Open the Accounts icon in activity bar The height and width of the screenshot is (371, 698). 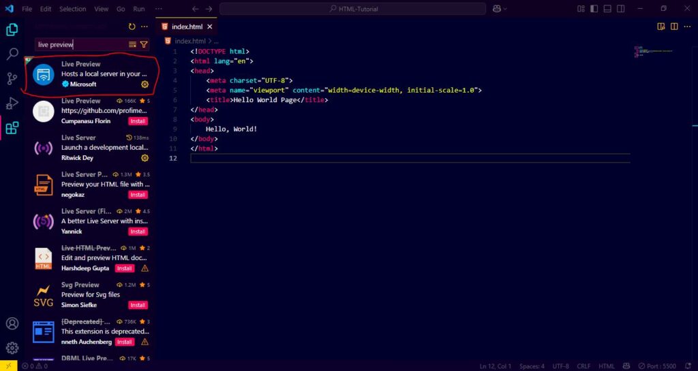click(12, 323)
